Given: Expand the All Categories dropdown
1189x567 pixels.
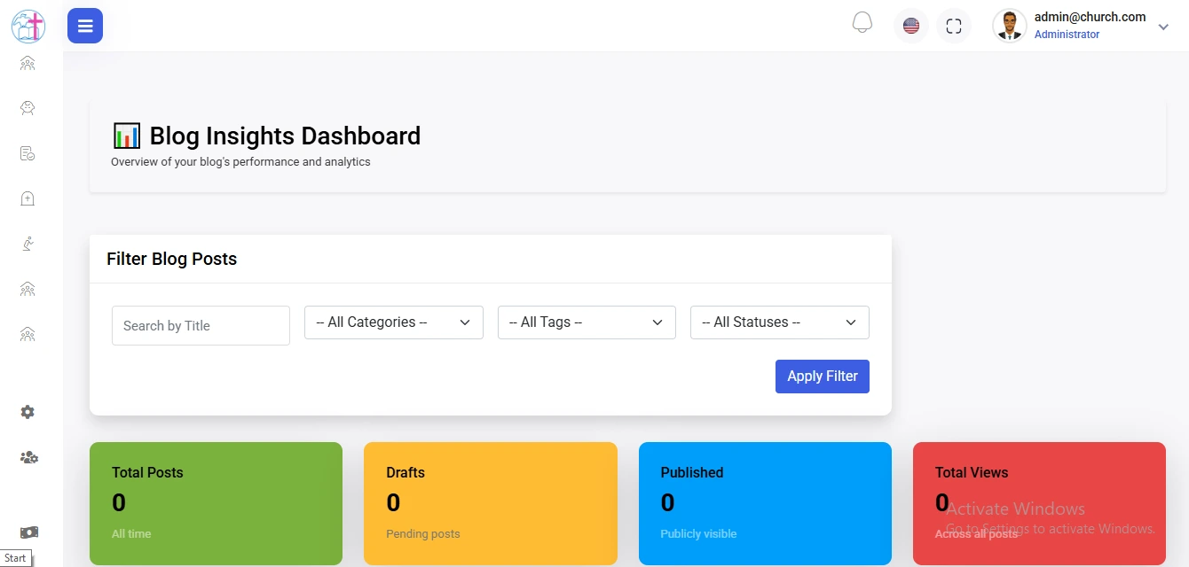Looking at the screenshot, I should click(x=393, y=322).
